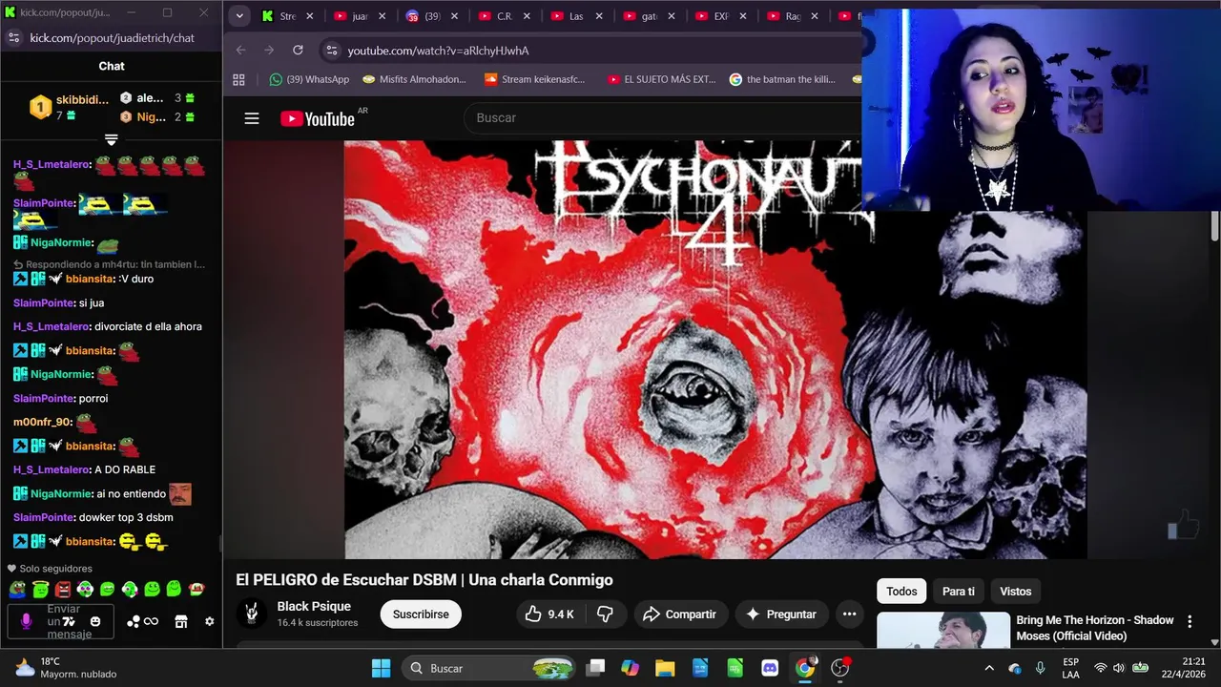Open the (39) WhatsApp bookmark
Viewport: 1221px width, 687px height.
309,79
